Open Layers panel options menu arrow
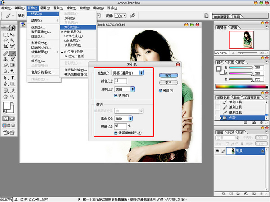The width and height of the screenshot is (270, 202). coord(266,132)
